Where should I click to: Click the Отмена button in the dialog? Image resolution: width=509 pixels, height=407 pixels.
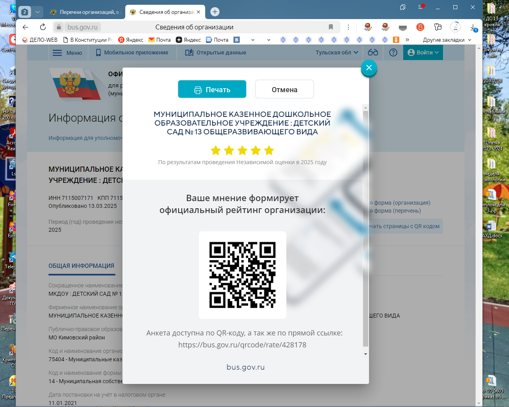click(x=284, y=89)
